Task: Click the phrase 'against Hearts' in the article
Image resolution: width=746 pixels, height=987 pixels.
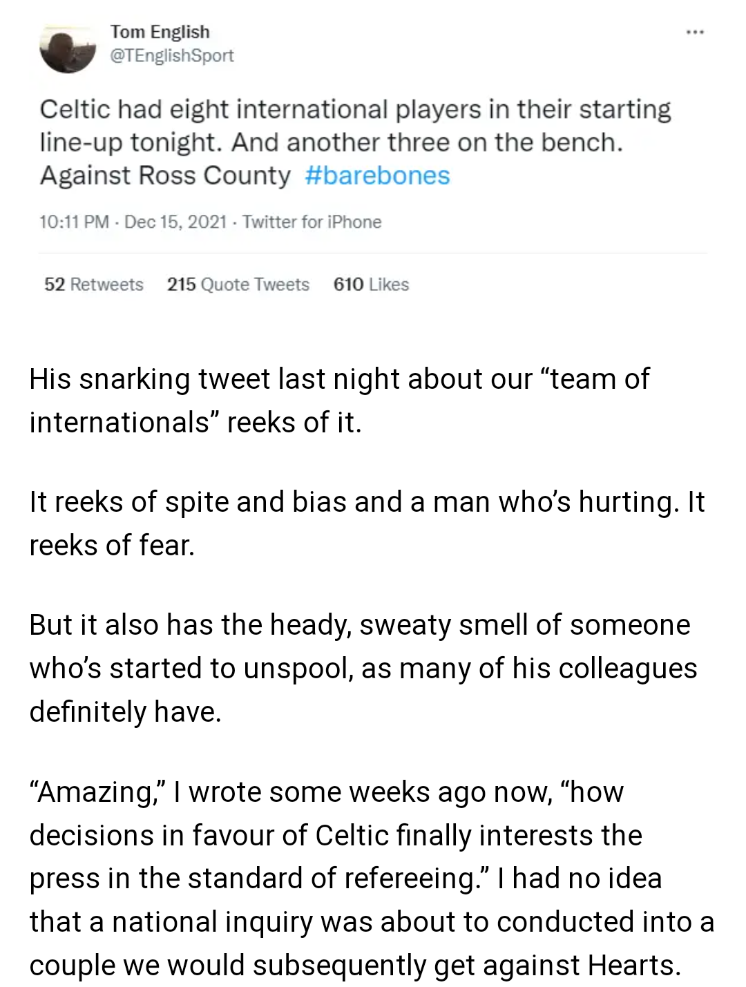Action: [582, 966]
